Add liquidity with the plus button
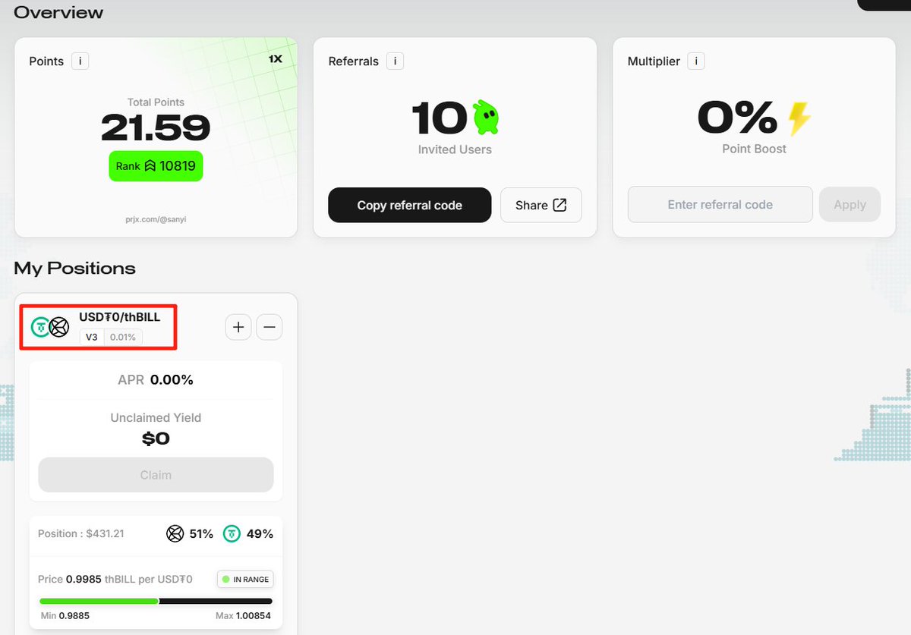The image size is (911, 635). [x=238, y=327]
